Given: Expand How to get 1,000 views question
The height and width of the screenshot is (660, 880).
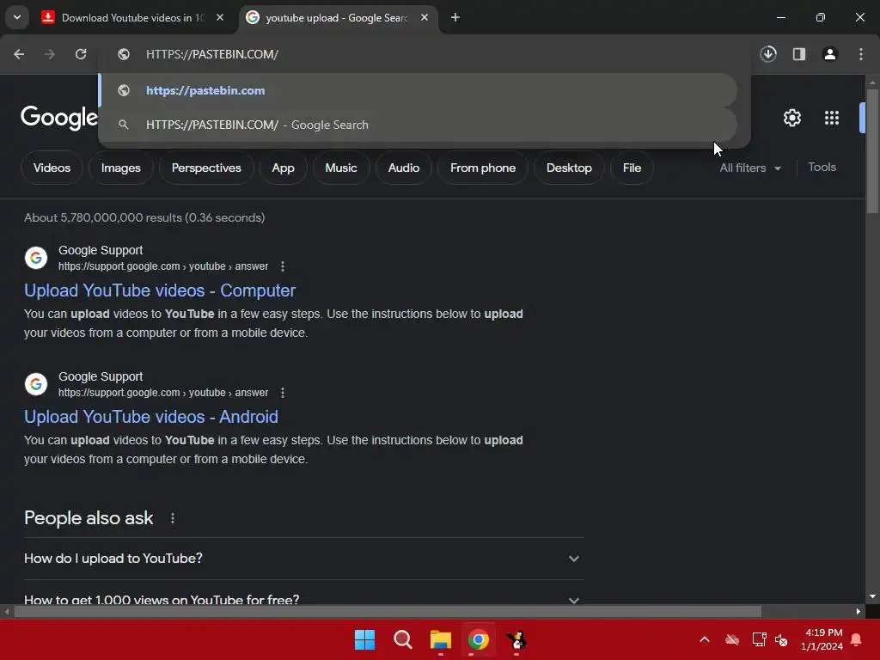Looking at the screenshot, I should point(303,598).
